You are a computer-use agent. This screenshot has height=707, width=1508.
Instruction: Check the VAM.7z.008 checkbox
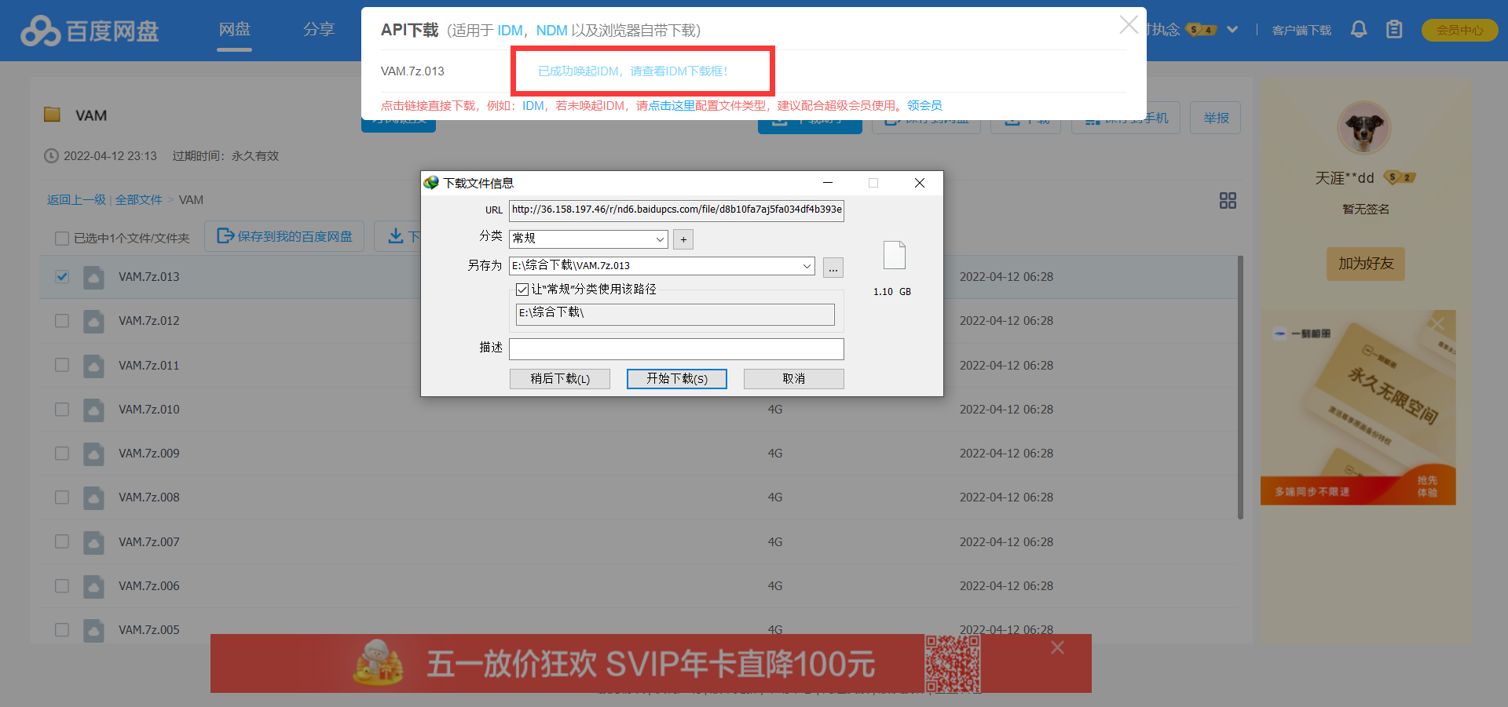tap(62, 497)
